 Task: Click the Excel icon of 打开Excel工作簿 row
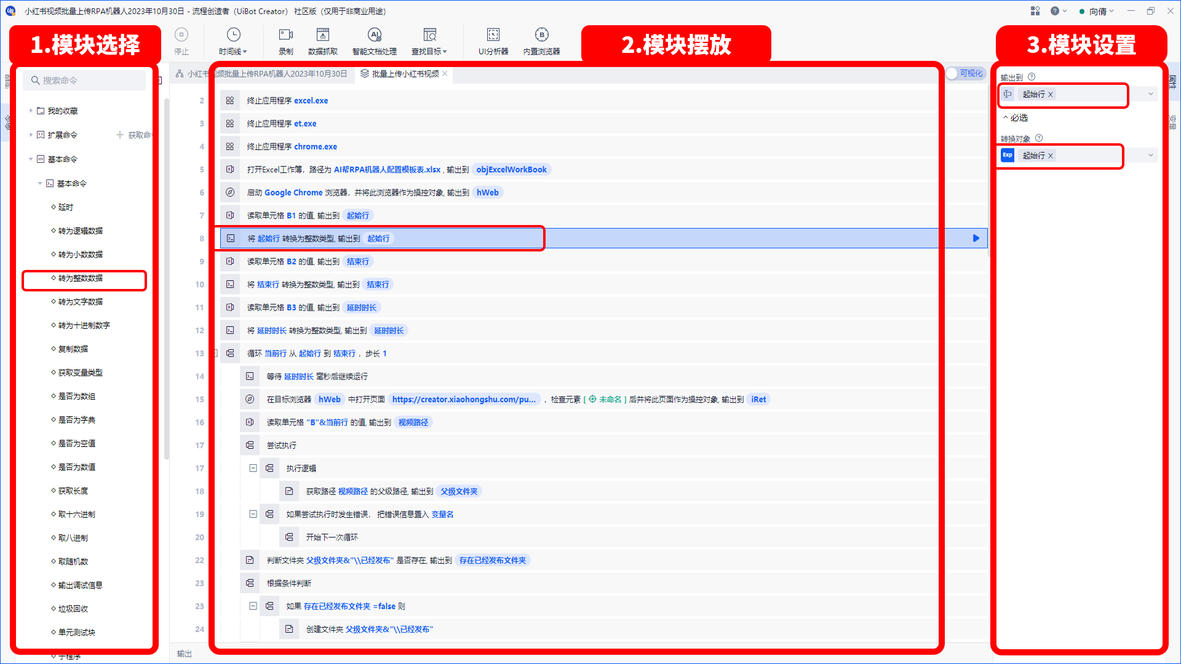tap(230, 170)
